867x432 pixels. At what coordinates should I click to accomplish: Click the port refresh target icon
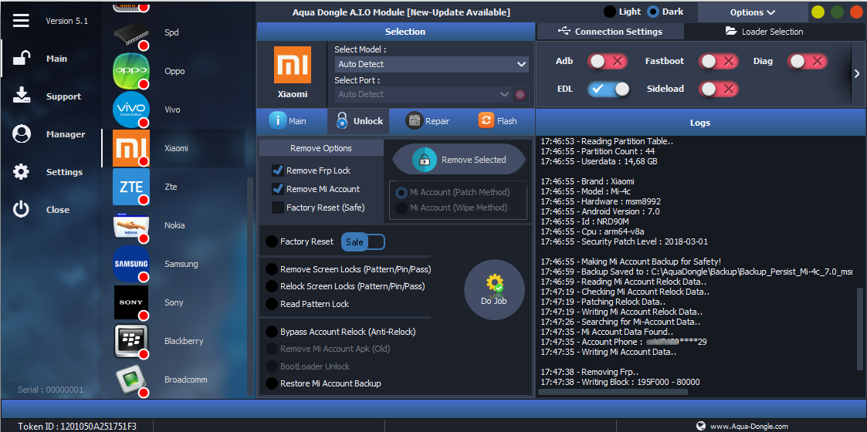click(x=520, y=94)
